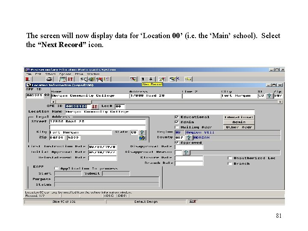
Task: Open state lookup beside ST field in top row
Action: pos(269,96)
